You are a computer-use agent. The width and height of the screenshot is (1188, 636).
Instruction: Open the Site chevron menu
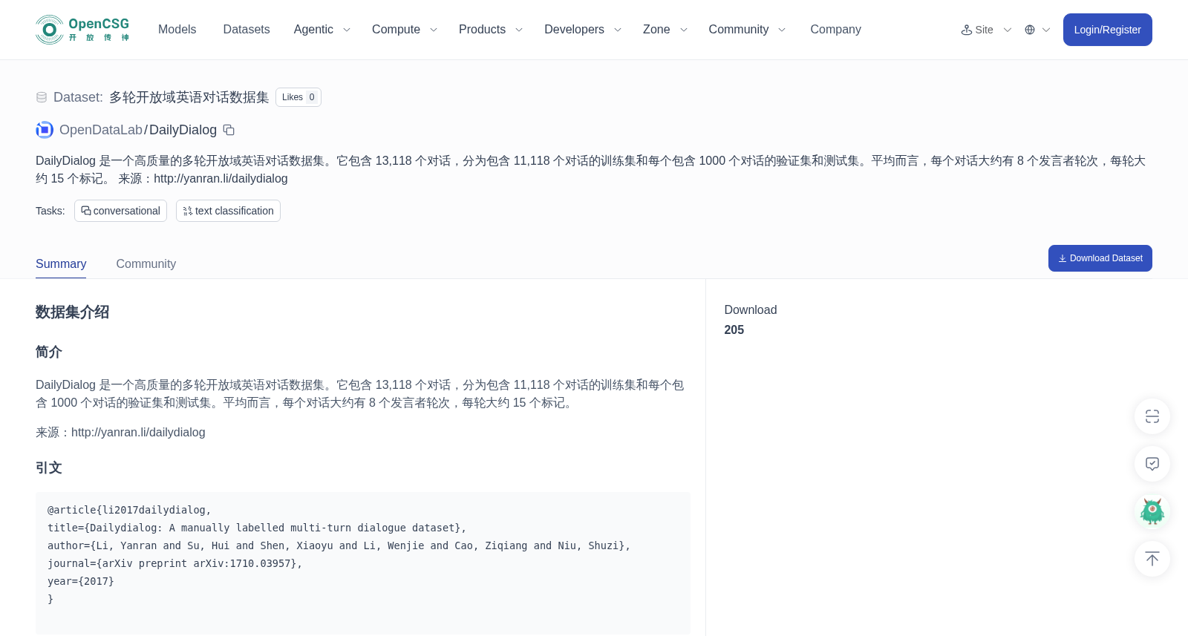[x=1008, y=30]
